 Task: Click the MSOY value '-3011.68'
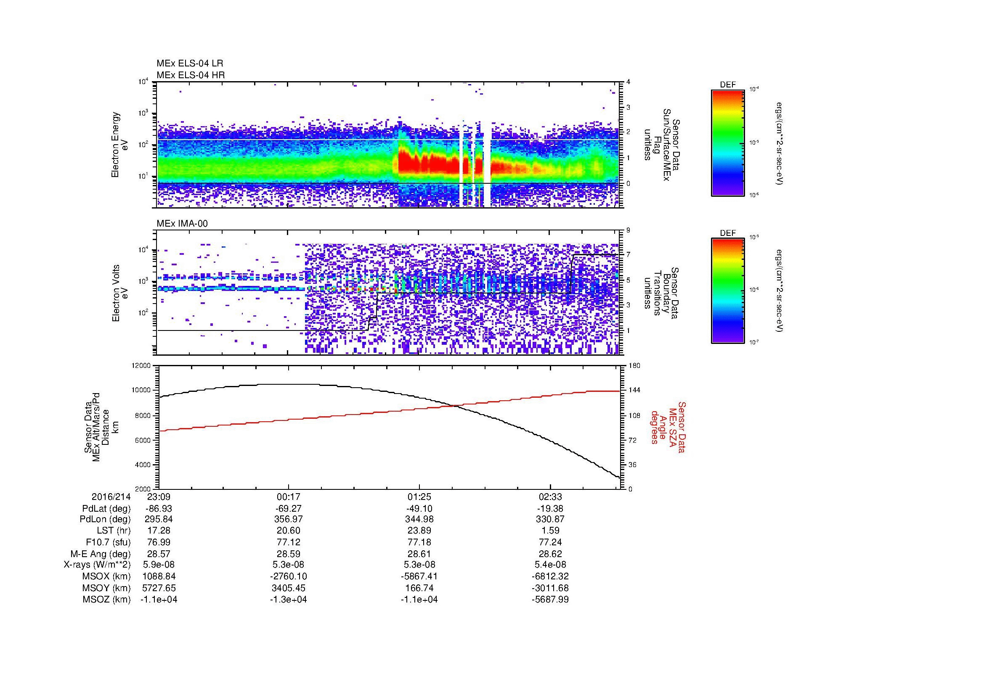pyautogui.click(x=550, y=588)
